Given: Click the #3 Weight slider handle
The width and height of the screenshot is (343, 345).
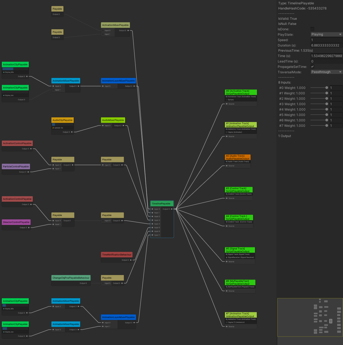Looking at the screenshot, I should (327, 104).
